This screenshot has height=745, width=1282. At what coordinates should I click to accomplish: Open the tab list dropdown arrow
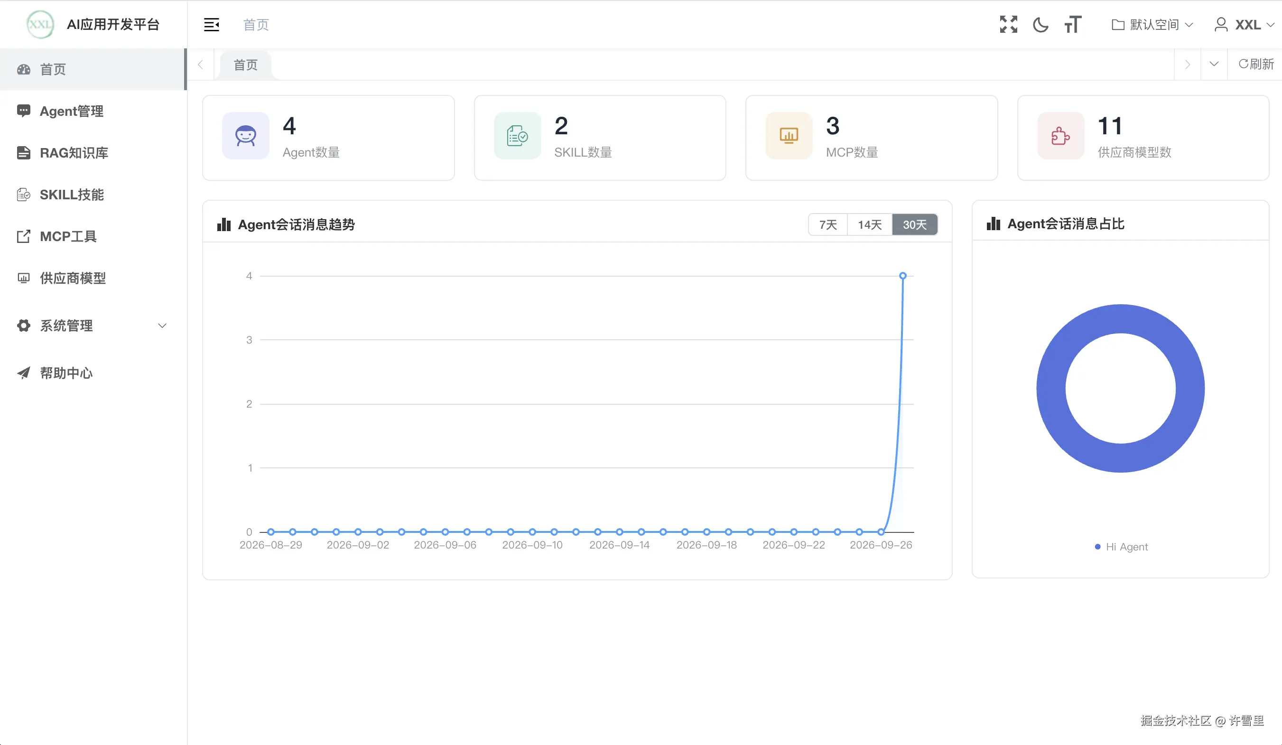[x=1214, y=64]
